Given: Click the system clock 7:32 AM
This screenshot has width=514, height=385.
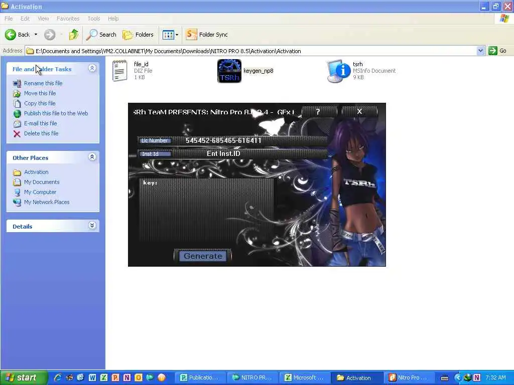Looking at the screenshot, I should tap(495, 377).
